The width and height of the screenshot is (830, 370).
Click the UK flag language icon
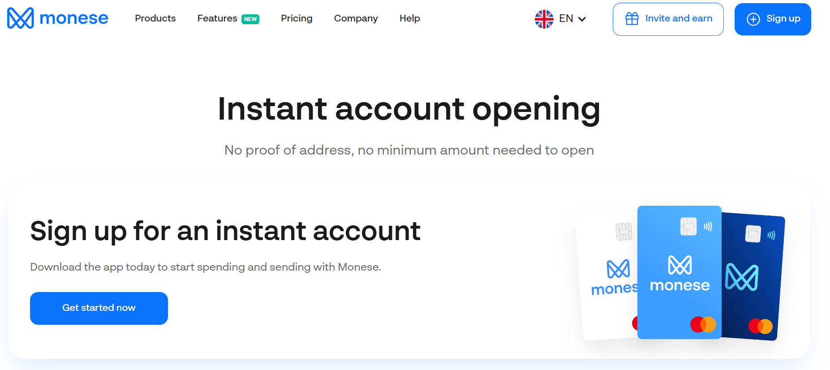tap(544, 19)
